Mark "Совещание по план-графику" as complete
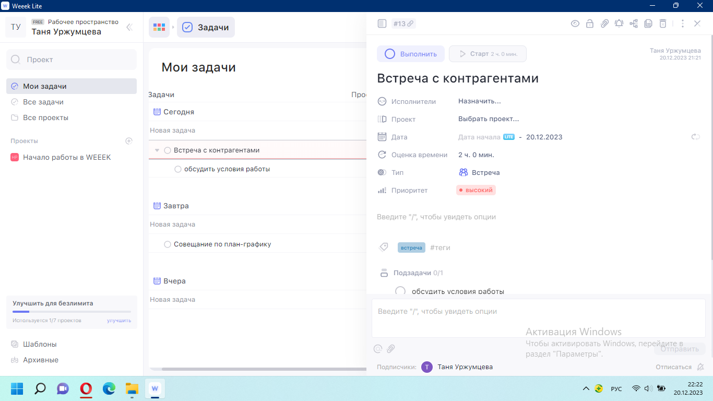713x401 pixels. click(x=167, y=244)
